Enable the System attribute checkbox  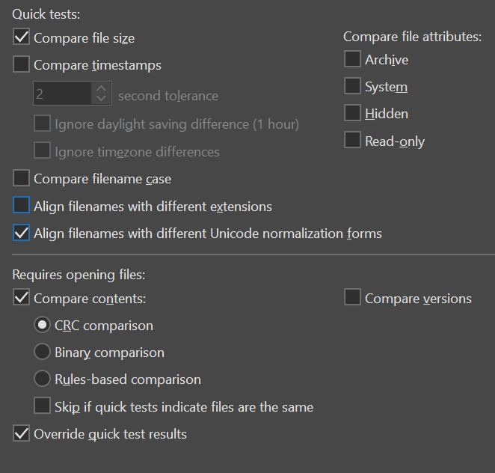pyautogui.click(x=352, y=87)
